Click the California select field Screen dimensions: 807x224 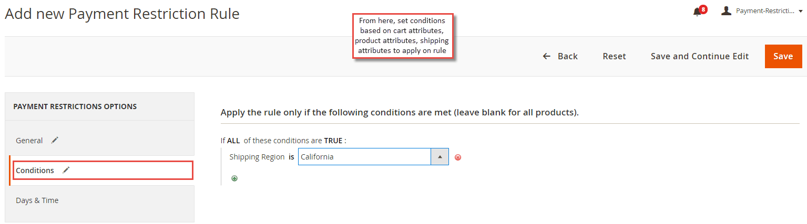(373, 157)
